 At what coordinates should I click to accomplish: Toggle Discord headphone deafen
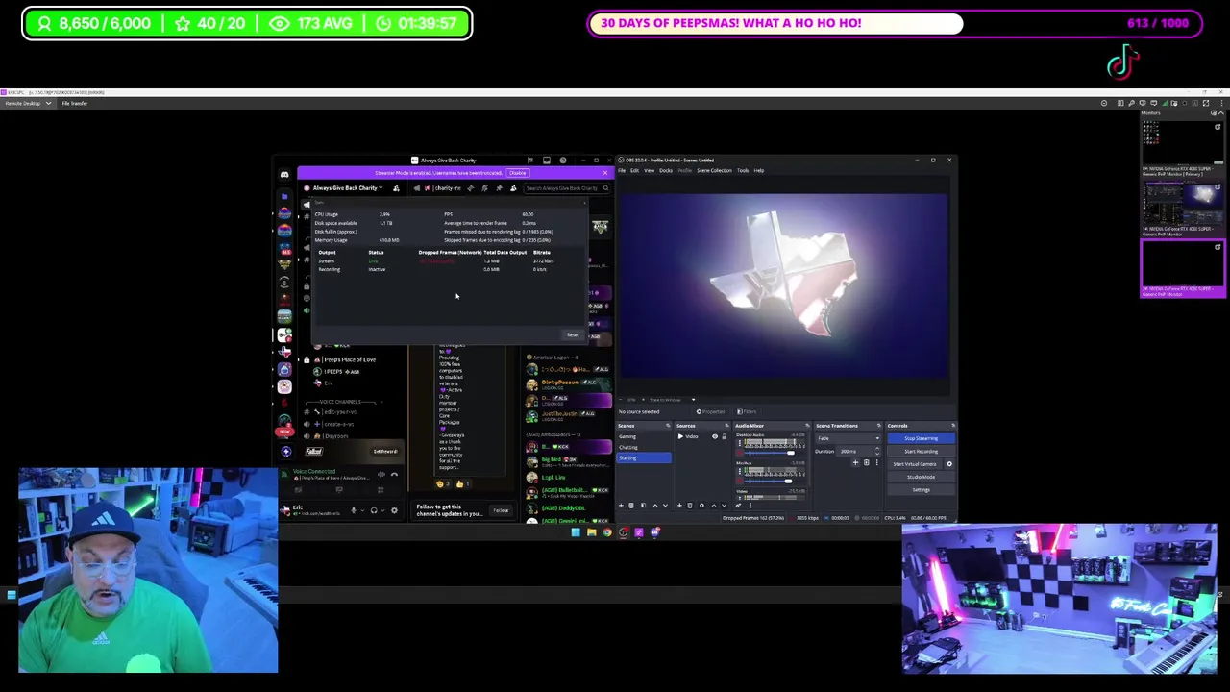coord(374,510)
